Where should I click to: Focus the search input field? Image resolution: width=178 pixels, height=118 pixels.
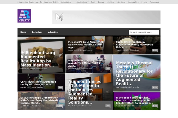(x=144, y=32)
